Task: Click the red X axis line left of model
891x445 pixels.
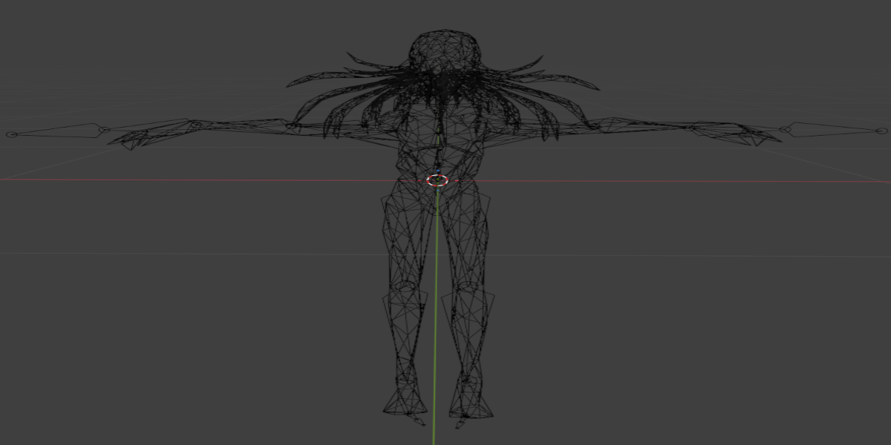Action: pyautogui.click(x=186, y=179)
